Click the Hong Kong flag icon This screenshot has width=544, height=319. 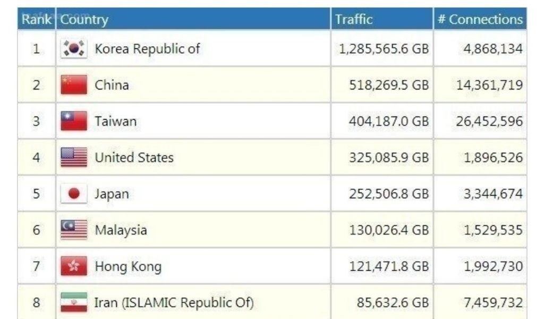(73, 266)
